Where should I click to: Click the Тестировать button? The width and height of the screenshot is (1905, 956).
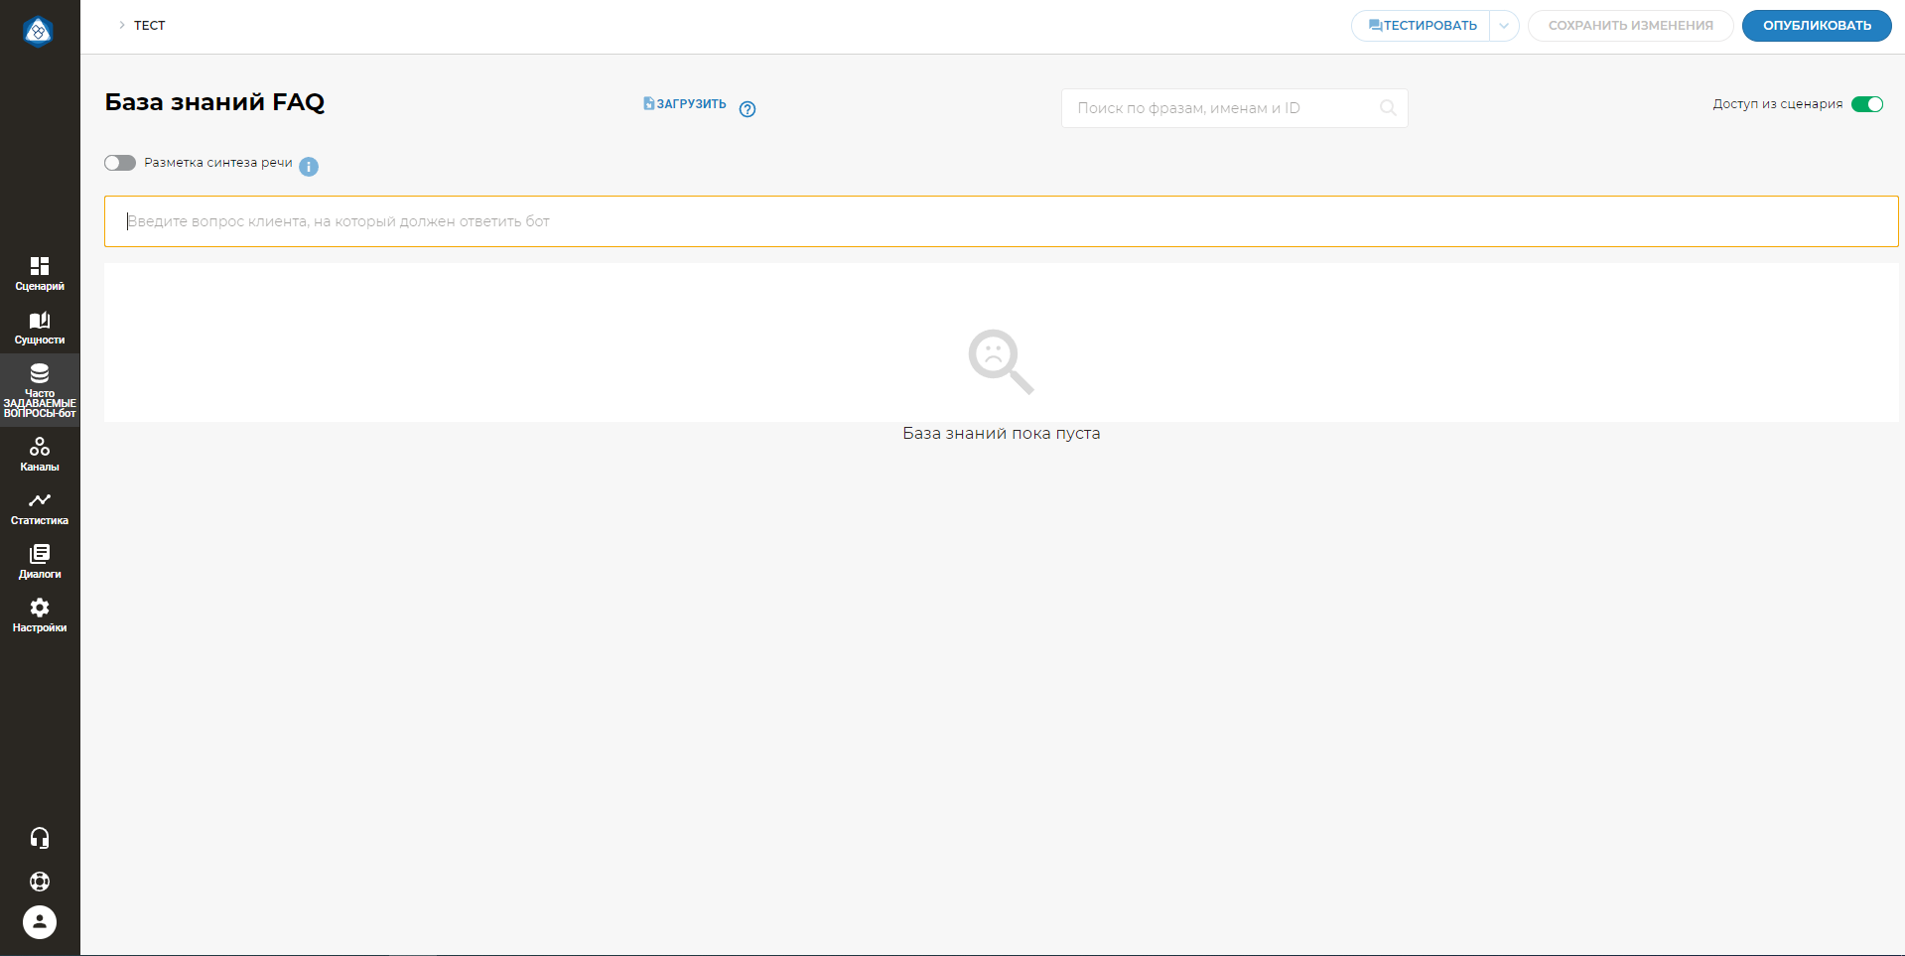point(1422,26)
